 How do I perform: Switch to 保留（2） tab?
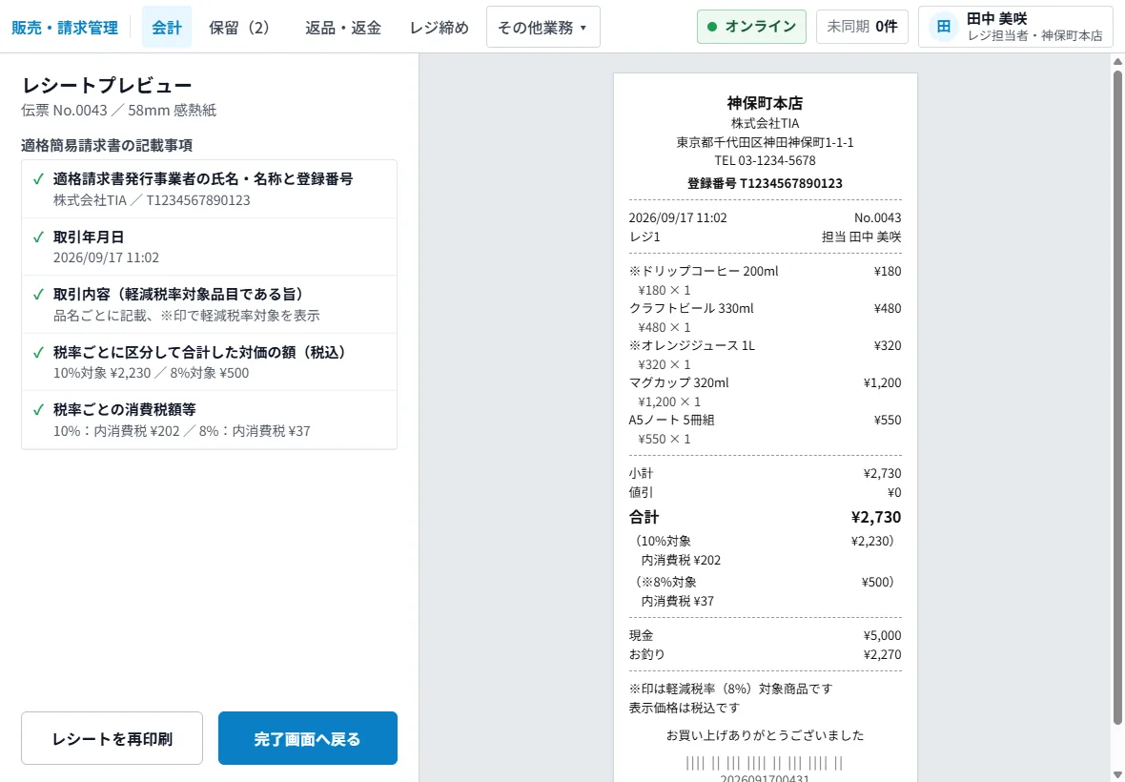[239, 28]
